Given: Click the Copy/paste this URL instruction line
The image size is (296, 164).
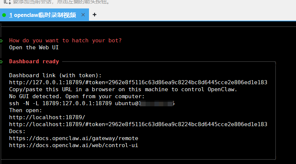Looking at the screenshot, I should coord(123,89).
